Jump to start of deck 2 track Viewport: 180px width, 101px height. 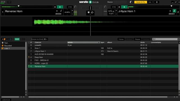click(x=119, y=7)
